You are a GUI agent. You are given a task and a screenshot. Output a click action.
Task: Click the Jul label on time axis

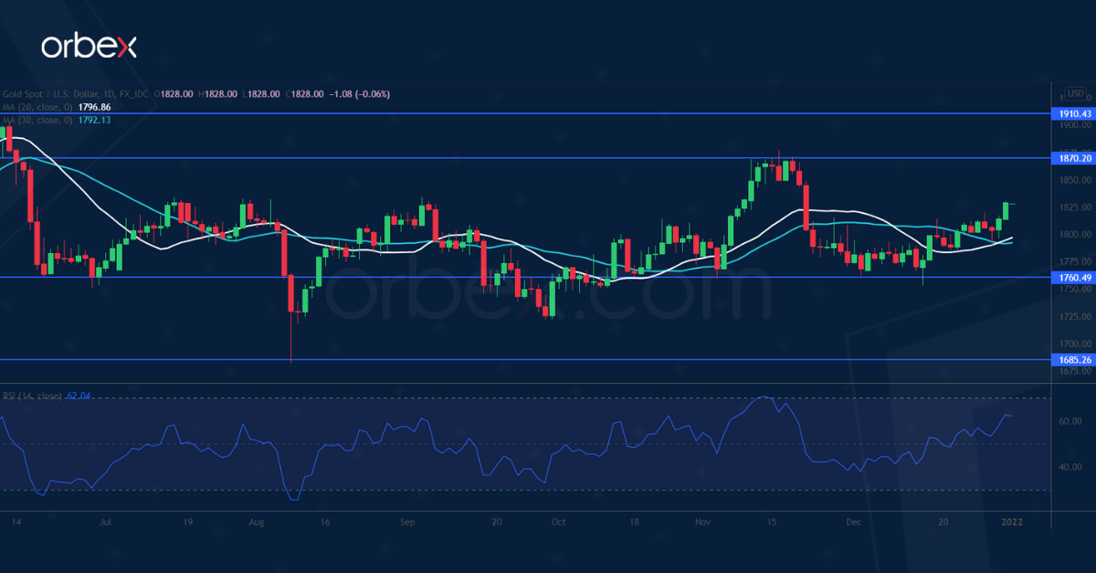[106, 523]
